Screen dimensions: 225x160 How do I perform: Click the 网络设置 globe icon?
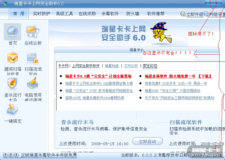click(206, 14)
